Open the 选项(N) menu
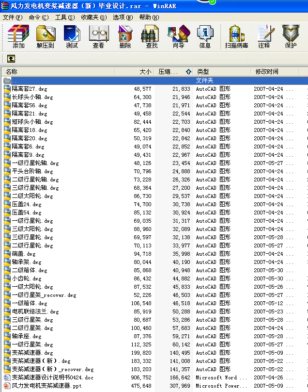The width and height of the screenshot is (308, 392). tap(123, 17)
